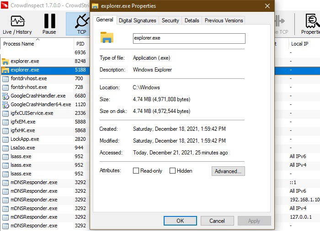
Task: Click the CrowdInspect app logo icon
Action: tap(5, 5)
